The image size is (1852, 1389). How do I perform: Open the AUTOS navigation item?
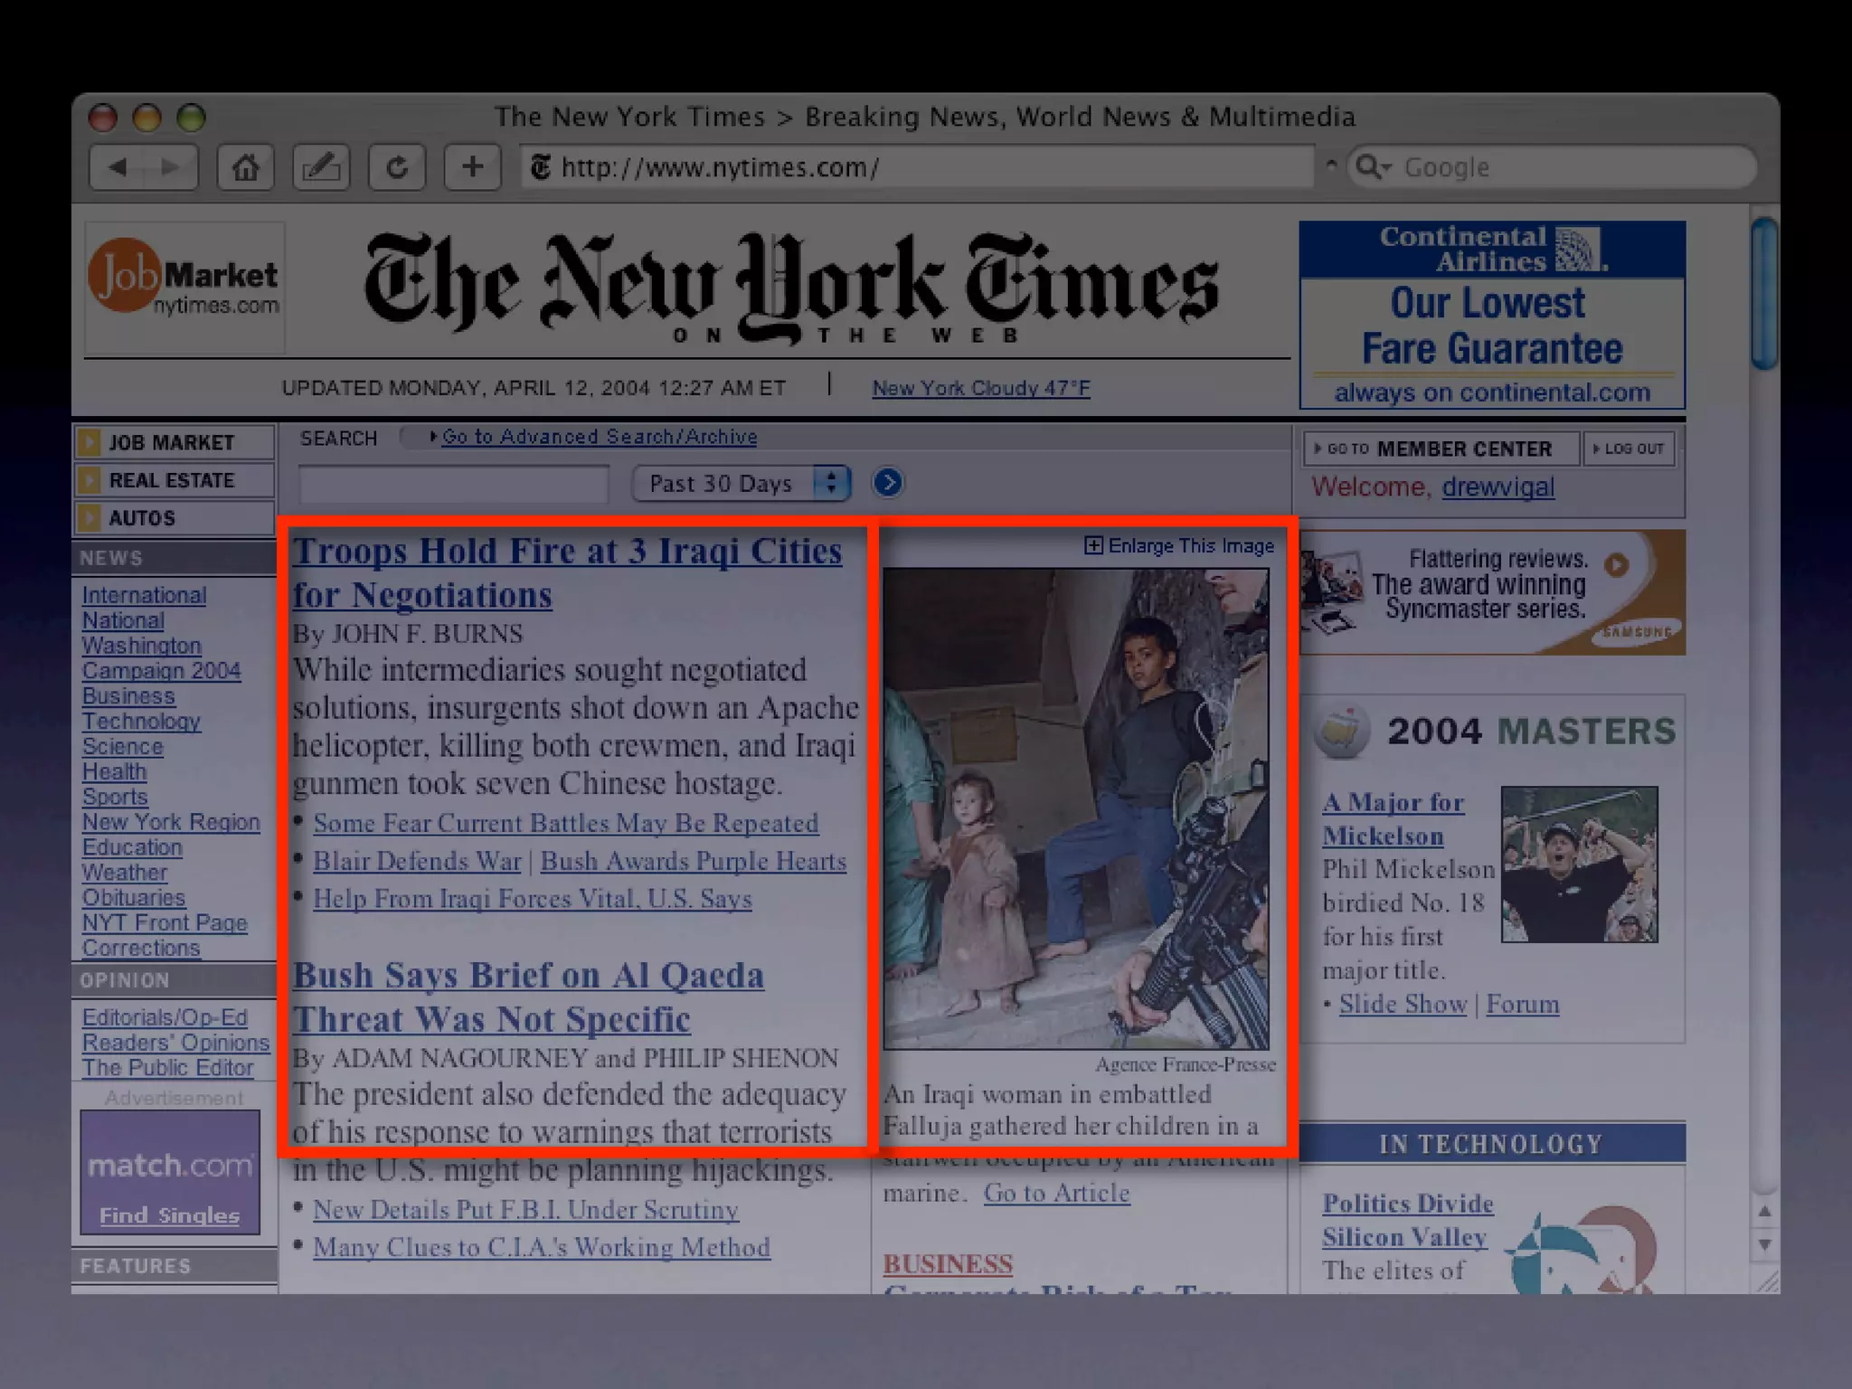(143, 518)
